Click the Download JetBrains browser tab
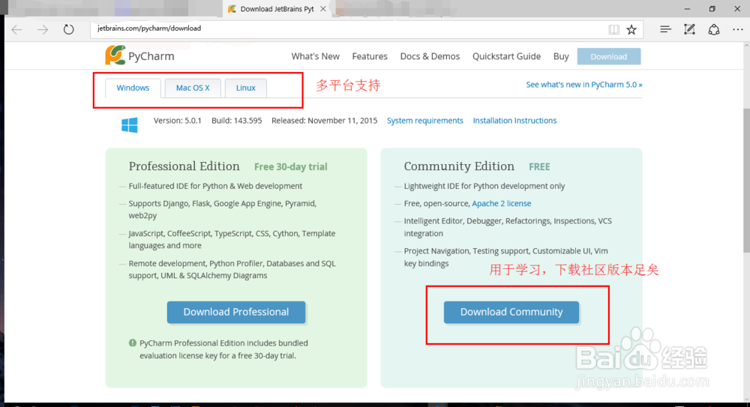This screenshot has height=407, width=750. pos(277,8)
